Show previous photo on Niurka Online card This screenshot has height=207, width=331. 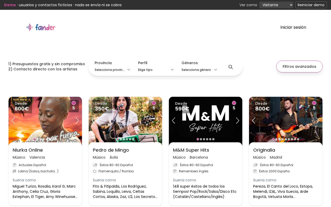click(x=13, y=121)
